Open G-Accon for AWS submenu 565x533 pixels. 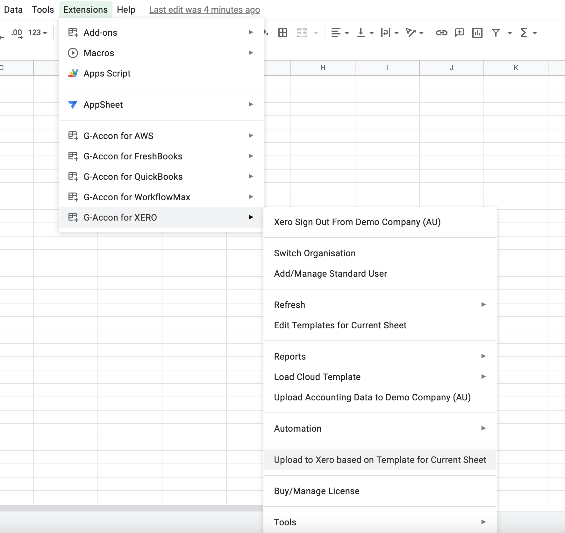161,136
